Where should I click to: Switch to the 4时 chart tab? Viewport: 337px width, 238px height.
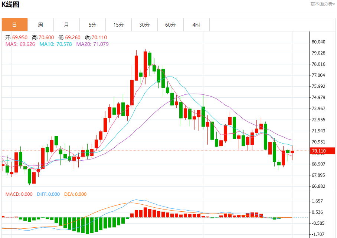pyautogui.click(x=196, y=25)
